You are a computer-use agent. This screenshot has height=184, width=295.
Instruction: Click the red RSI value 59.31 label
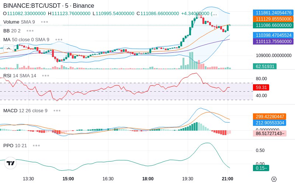261,87
